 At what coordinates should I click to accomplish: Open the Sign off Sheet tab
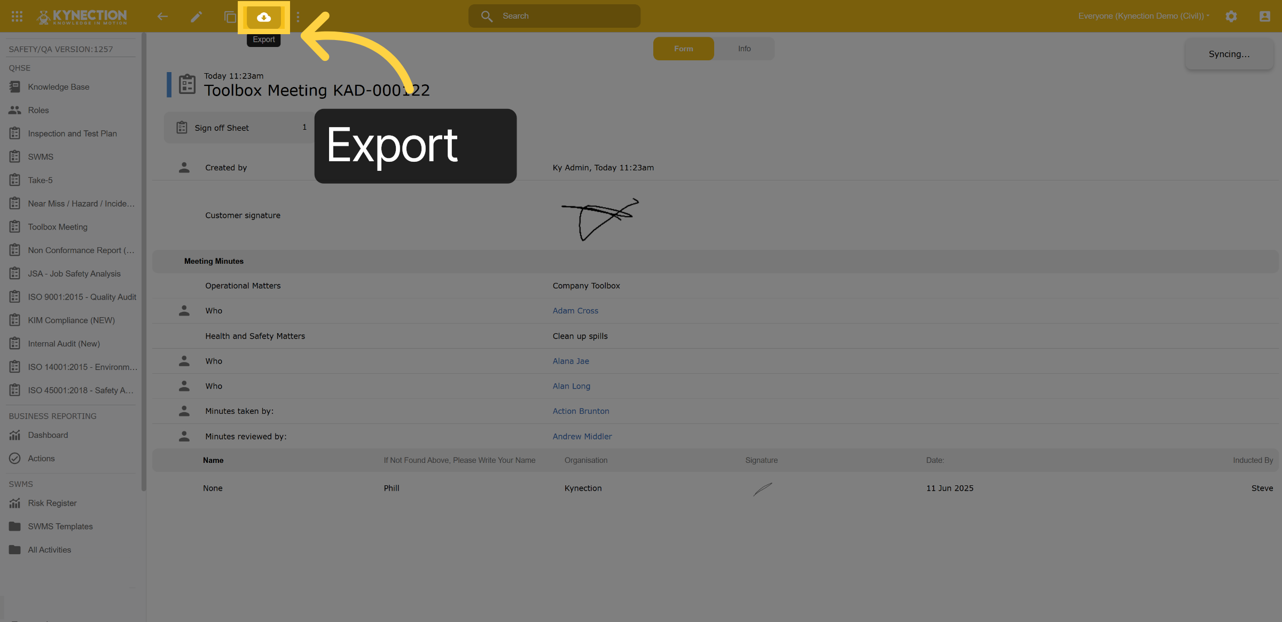240,128
